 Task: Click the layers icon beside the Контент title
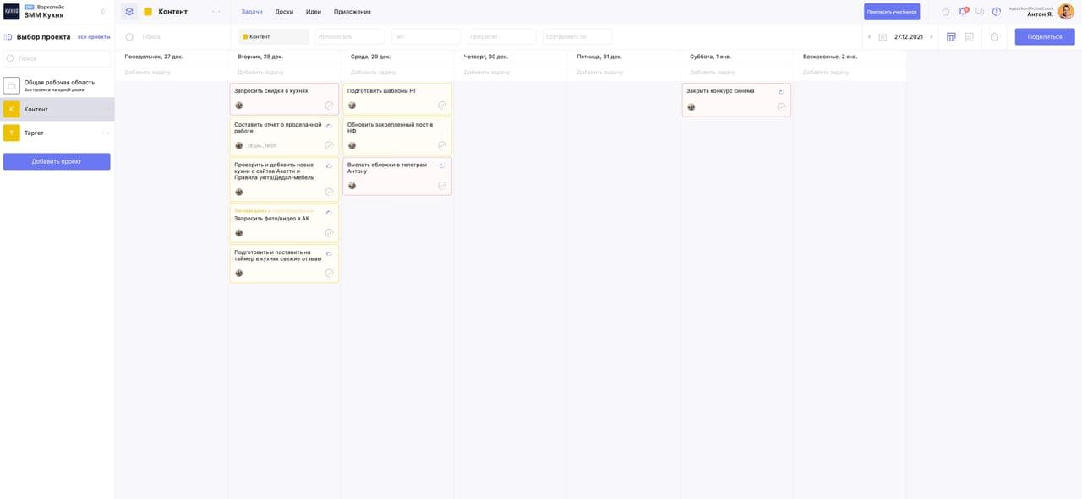(x=129, y=12)
